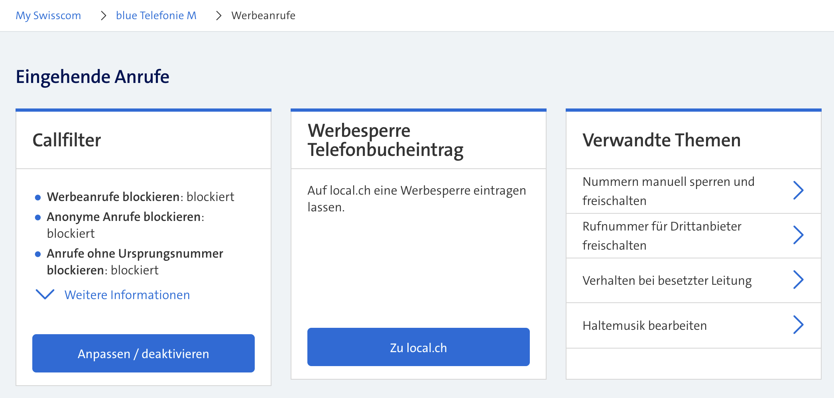
Task: Click arrow next to Haltemusik bearbeiten
Action: (798, 325)
